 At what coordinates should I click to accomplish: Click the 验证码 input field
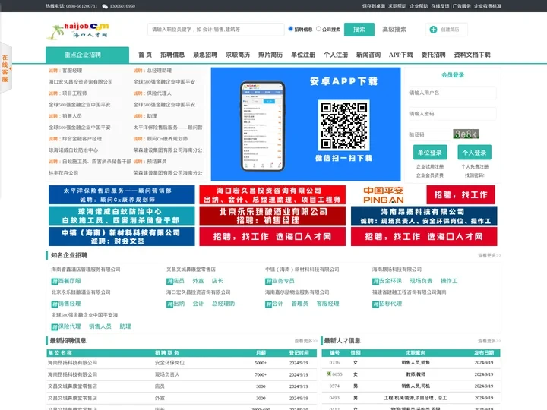(x=429, y=134)
